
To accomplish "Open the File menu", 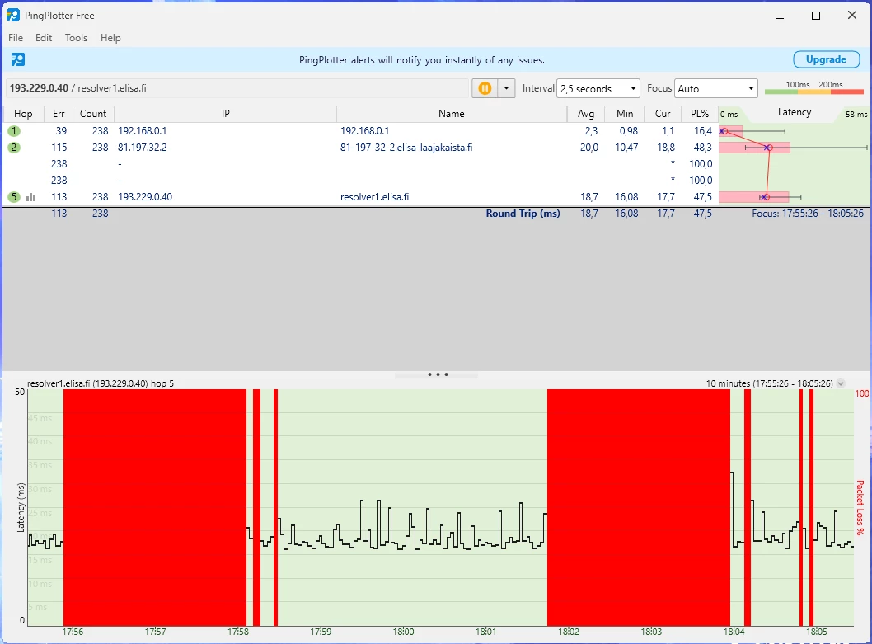I will tap(16, 38).
